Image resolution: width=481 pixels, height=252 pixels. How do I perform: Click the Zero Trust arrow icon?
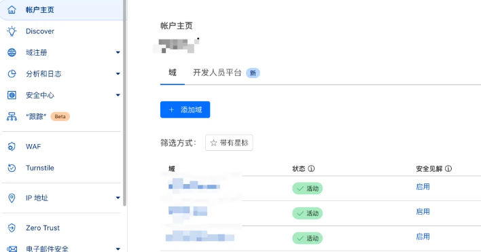[x=12, y=228]
